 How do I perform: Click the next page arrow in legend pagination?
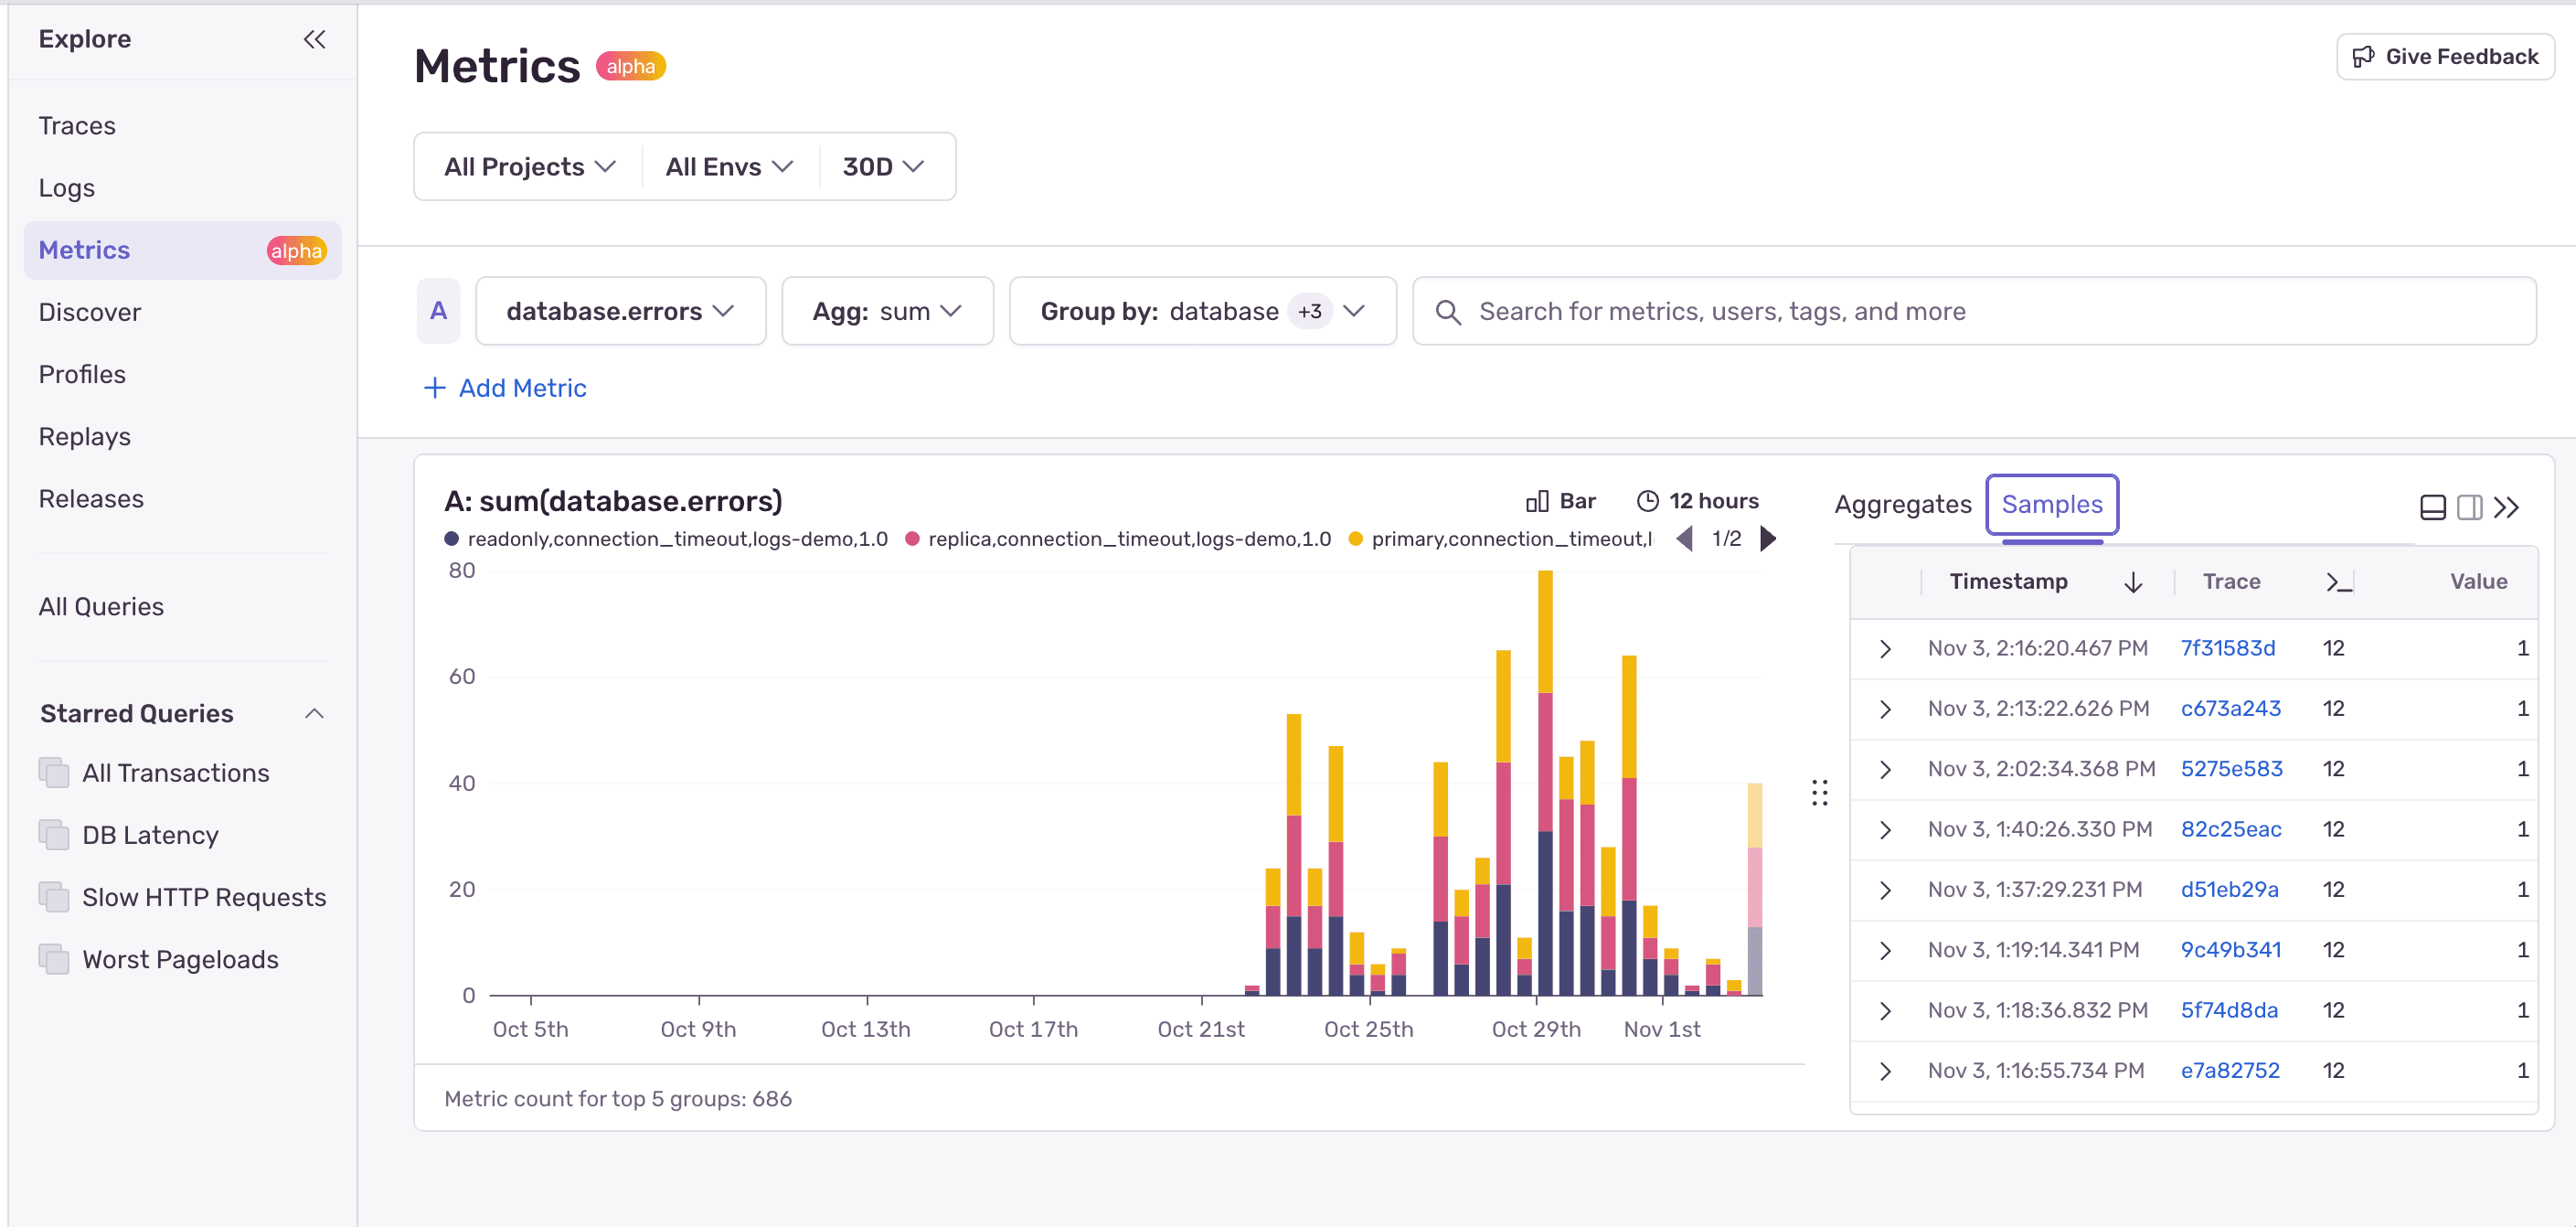tap(1768, 538)
